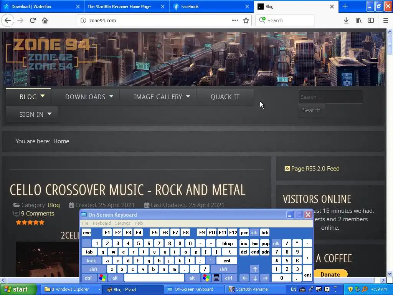The width and height of the screenshot is (393, 295).
Task: Click the left arrow key on keyboard
Action: [245, 278]
